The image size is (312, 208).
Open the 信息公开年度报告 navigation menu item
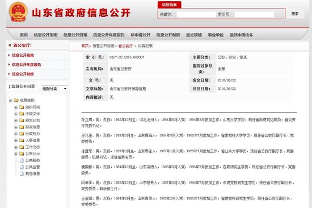point(109,35)
